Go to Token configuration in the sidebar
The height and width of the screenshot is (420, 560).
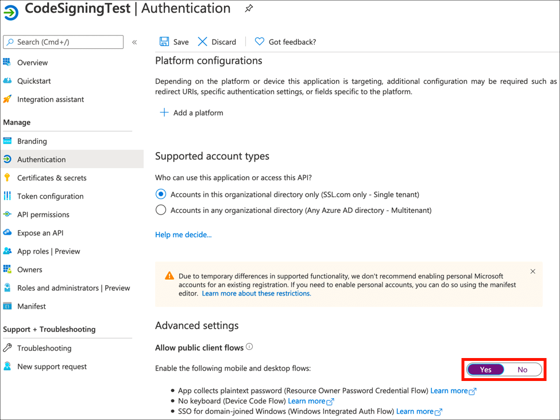(x=50, y=196)
